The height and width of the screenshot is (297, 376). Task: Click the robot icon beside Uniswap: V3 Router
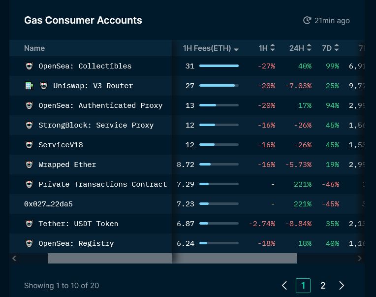coord(44,86)
